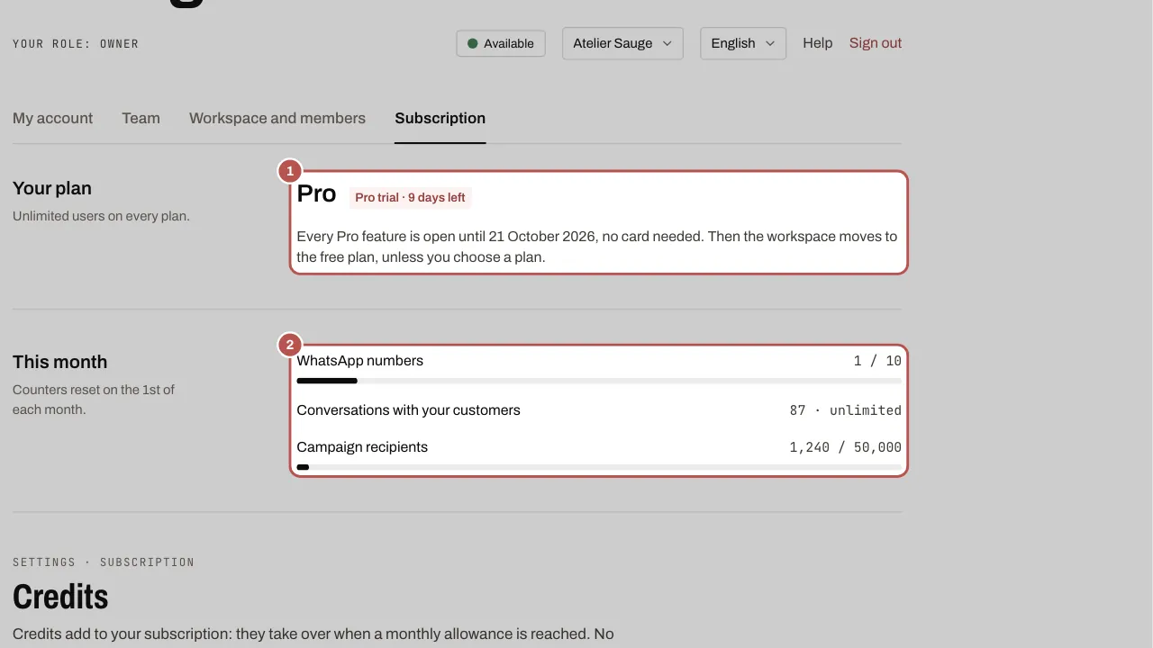Click the chevron beside English
Screen dimensions: 1153x648
coord(770,43)
